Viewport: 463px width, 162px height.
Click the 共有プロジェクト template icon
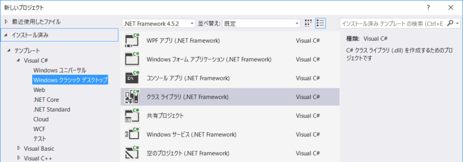coord(132,116)
